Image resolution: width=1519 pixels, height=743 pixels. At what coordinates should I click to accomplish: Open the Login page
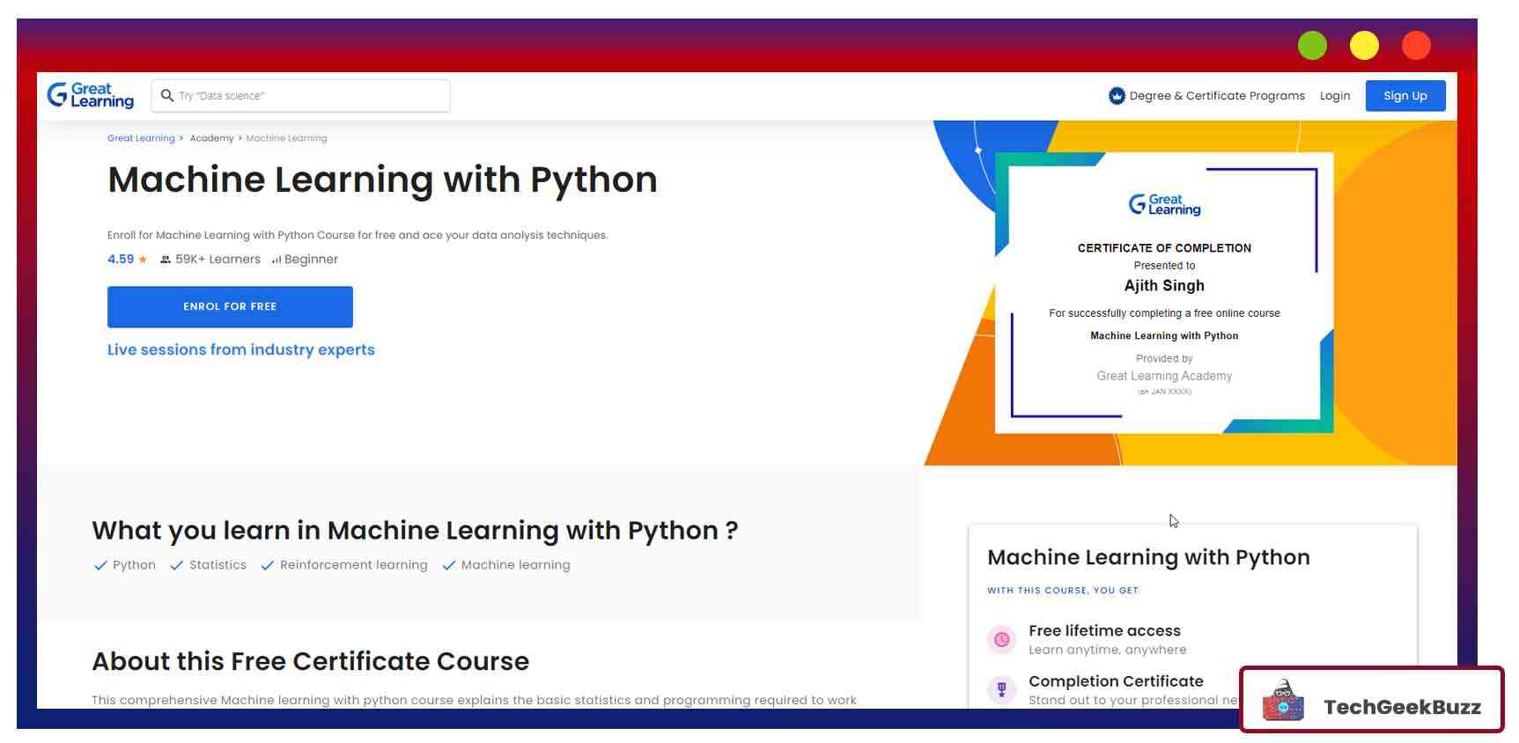pos(1334,96)
